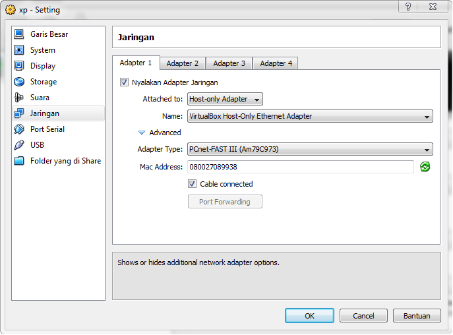This screenshot has height=335, width=453.
Task: Generate new MAC address with green refresh icon
Action: [425, 167]
